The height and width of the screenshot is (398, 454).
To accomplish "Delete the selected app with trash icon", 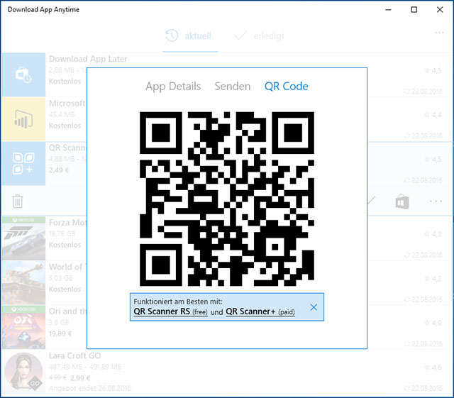I will click(17, 201).
